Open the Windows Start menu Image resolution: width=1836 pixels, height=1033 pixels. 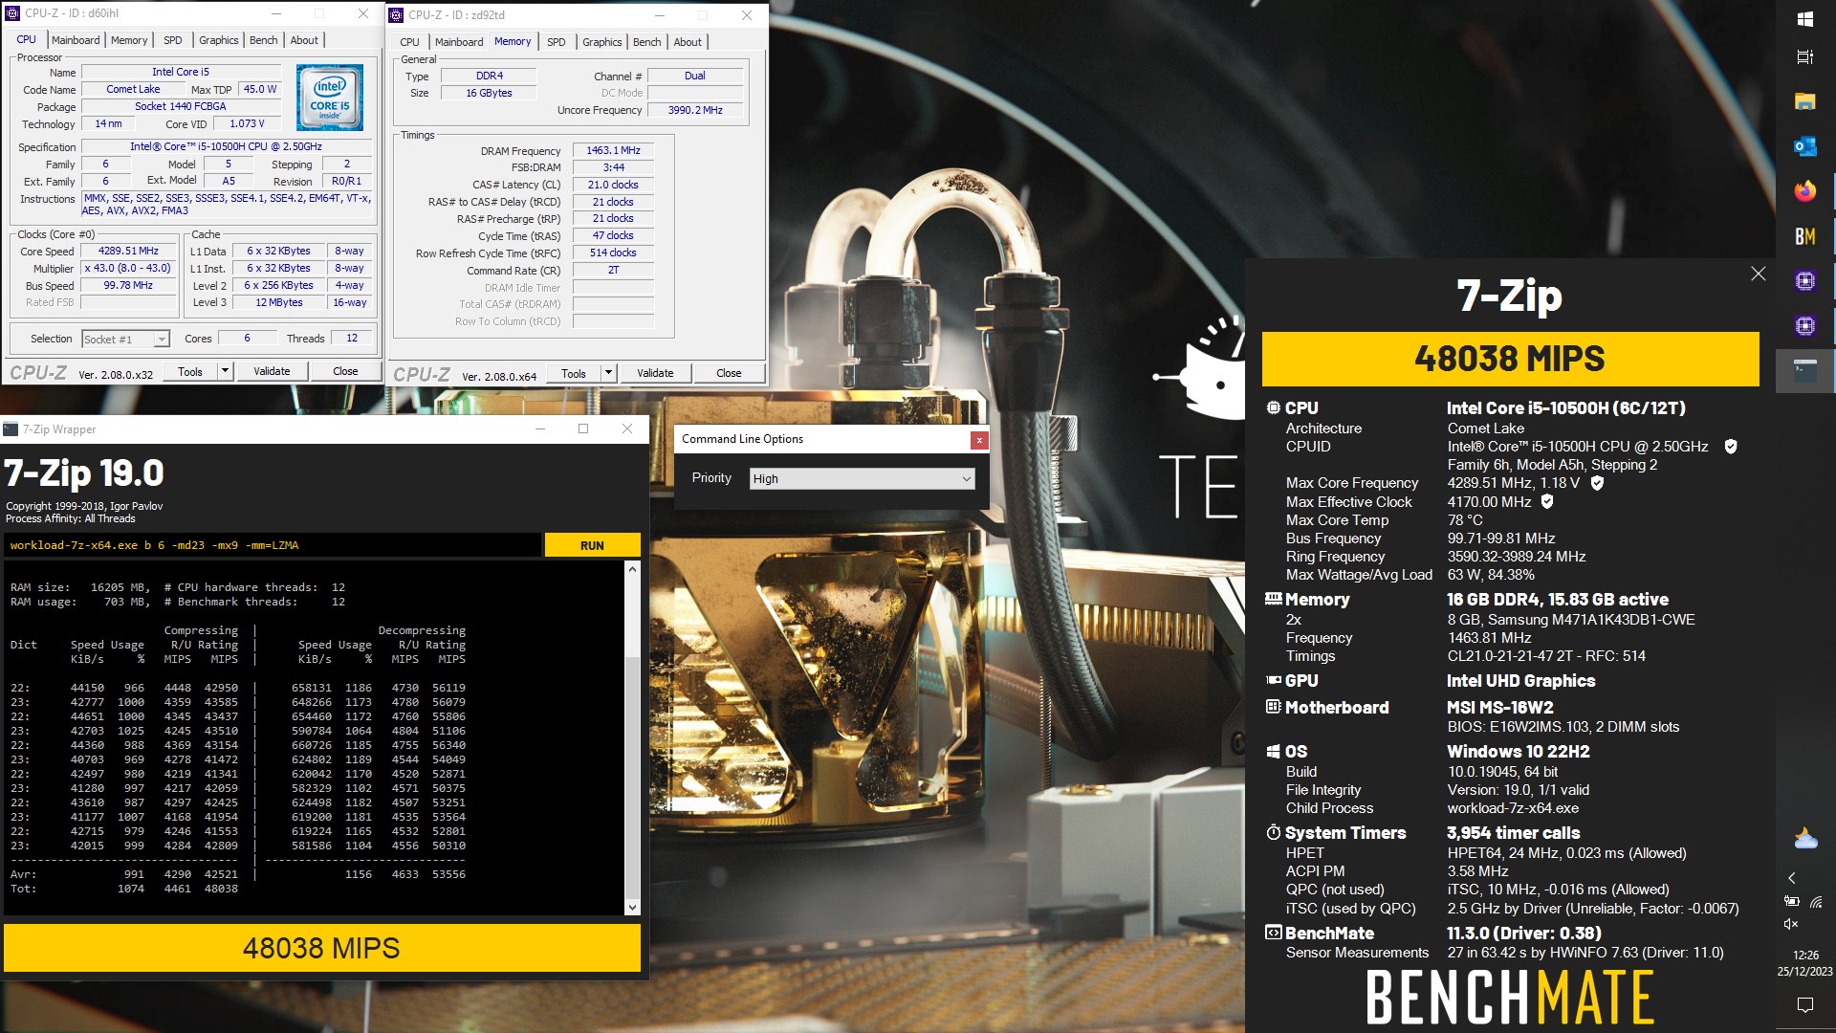[x=1805, y=19]
